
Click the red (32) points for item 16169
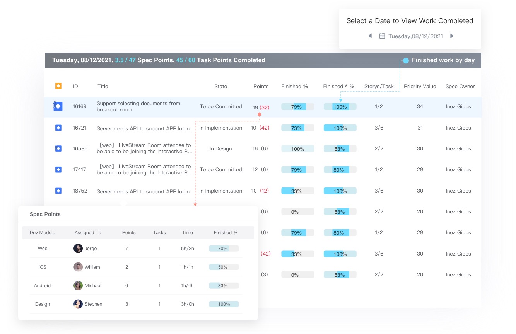(265, 107)
